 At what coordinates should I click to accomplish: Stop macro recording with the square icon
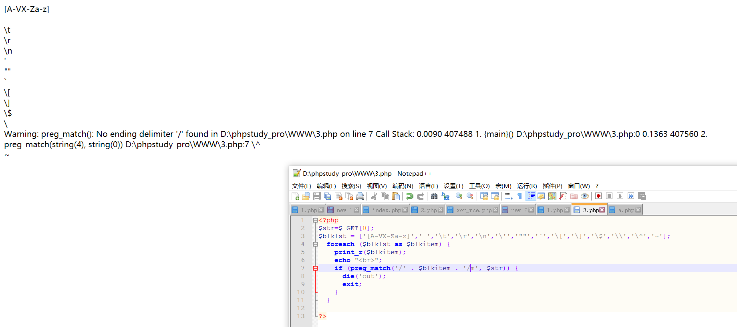click(609, 196)
